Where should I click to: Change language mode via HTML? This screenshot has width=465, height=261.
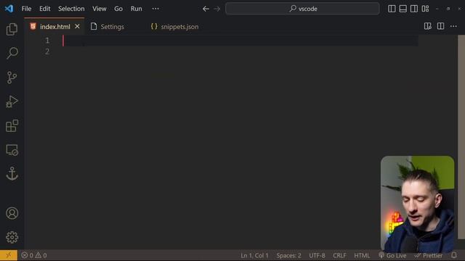(362, 255)
